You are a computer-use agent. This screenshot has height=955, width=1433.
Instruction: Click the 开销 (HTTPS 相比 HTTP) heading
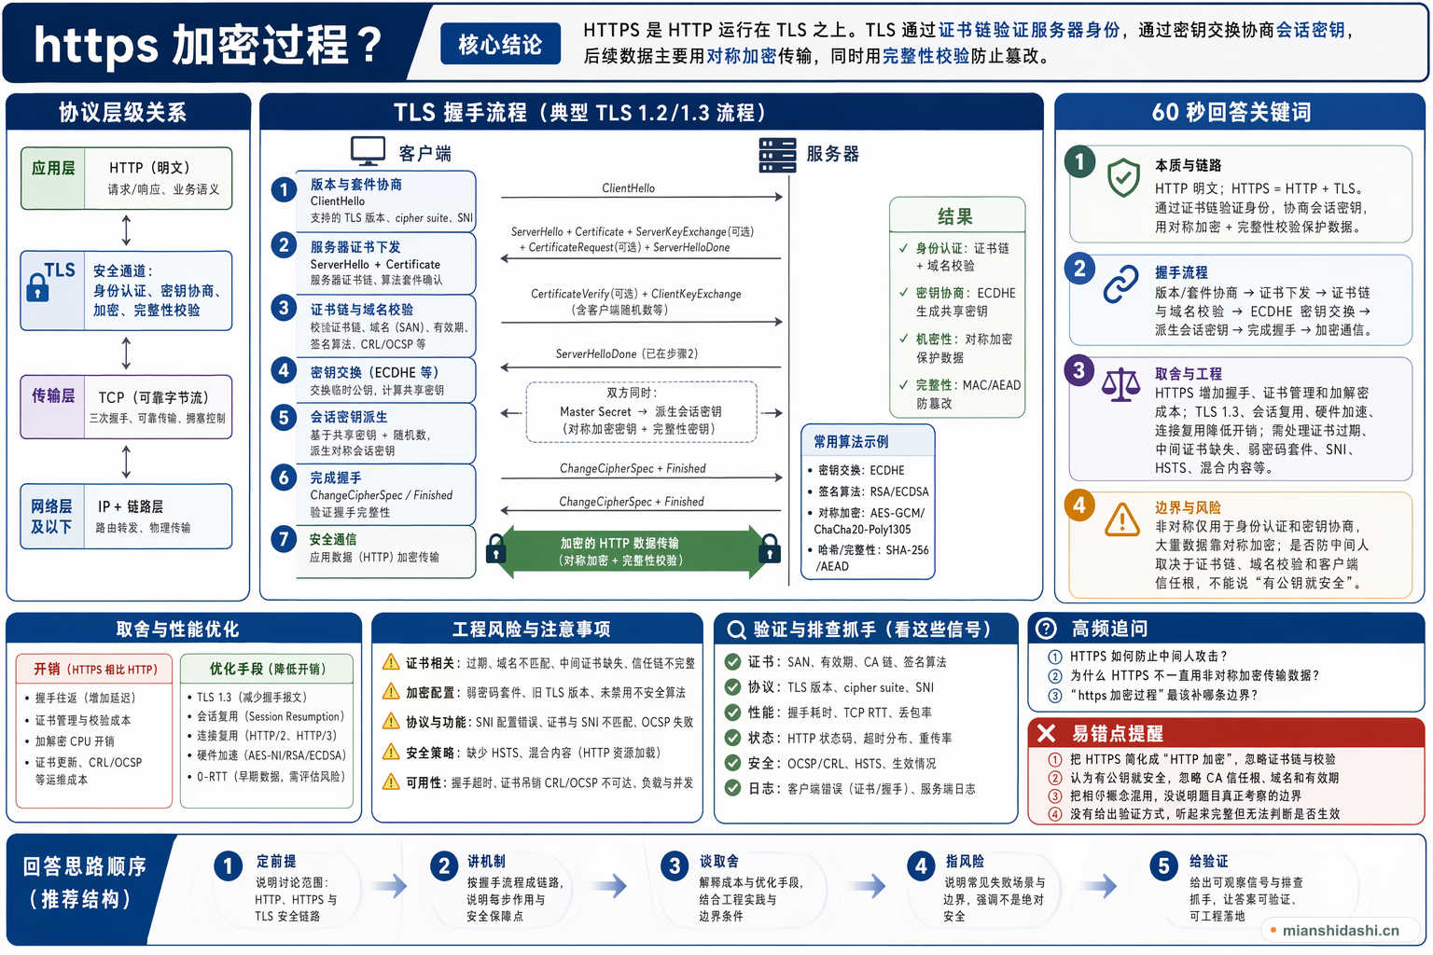click(95, 669)
